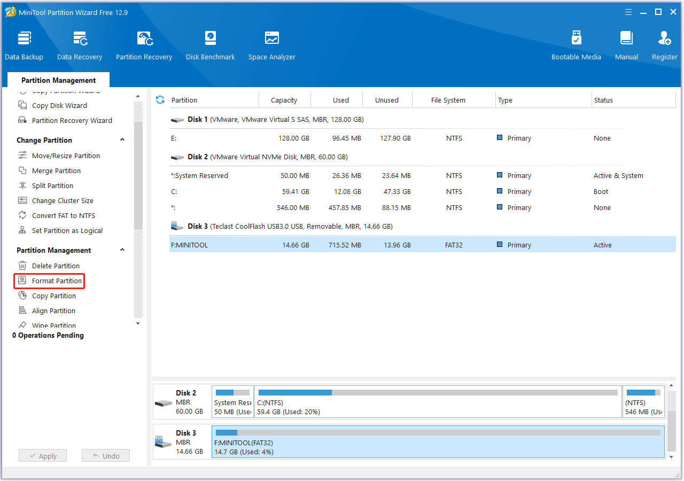Open the Manual
The height and width of the screenshot is (481, 684).
(x=626, y=44)
